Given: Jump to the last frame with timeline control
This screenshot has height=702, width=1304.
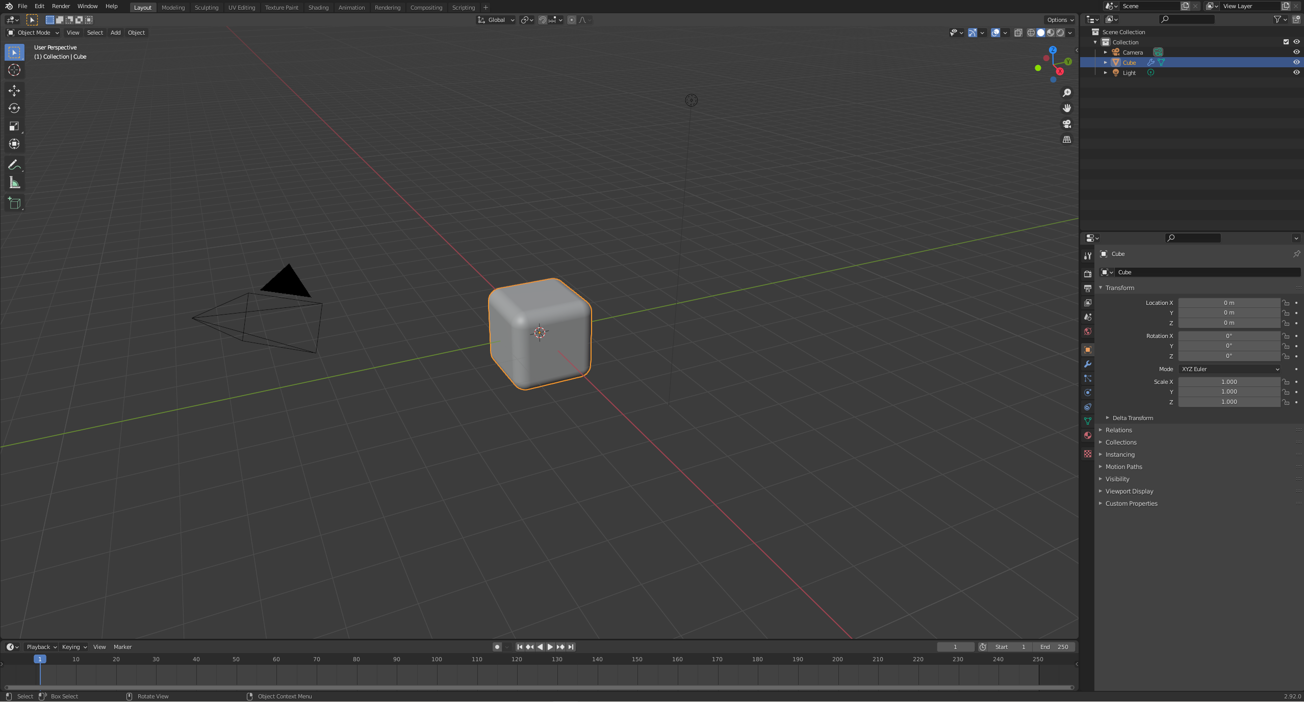Looking at the screenshot, I should coord(571,646).
